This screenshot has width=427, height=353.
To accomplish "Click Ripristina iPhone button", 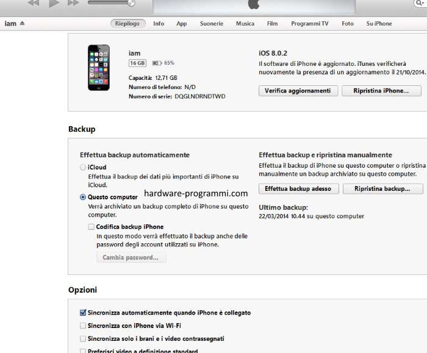I will coord(381,91).
